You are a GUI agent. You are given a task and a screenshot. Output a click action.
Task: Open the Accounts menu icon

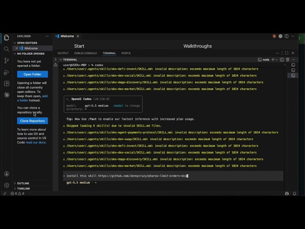[x=7, y=174]
